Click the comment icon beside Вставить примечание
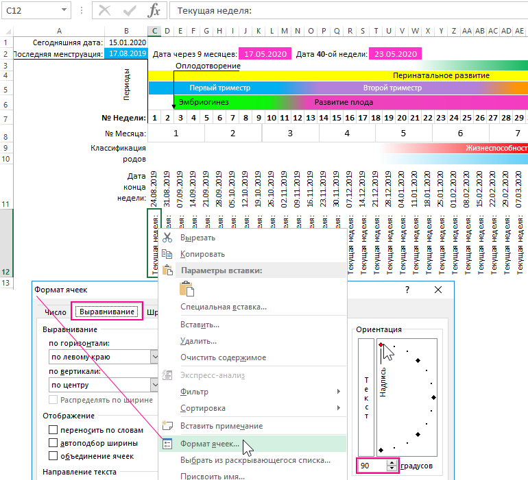This screenshot has height=480, width=528. [x=167, y=426]
